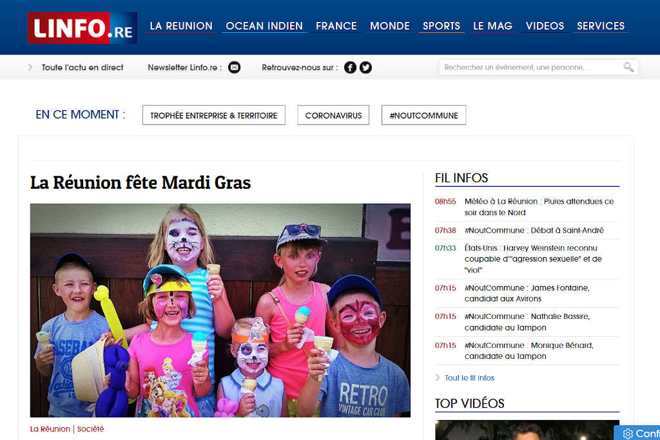Viewport: 660px width, 440px height.
Task: Click the 08h55 timestamp
Action: click(445, 202)
